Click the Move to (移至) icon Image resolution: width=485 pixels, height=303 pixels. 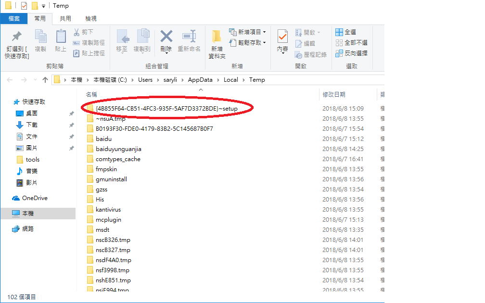tap(122, 41)
